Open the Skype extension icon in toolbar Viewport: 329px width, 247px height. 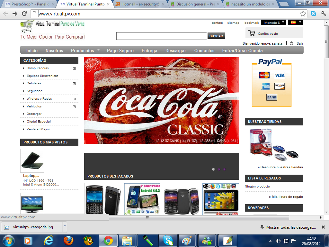coord(313,14)
